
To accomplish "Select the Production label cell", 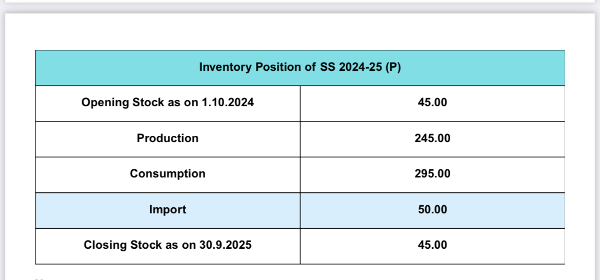I will tap(168, 138).
